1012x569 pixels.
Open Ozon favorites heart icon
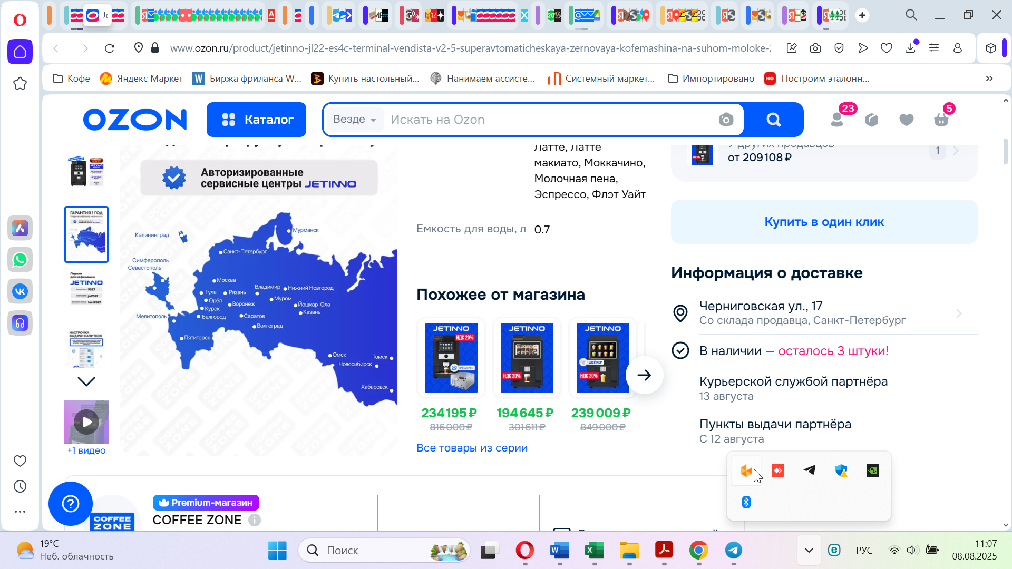pos(907,120)
